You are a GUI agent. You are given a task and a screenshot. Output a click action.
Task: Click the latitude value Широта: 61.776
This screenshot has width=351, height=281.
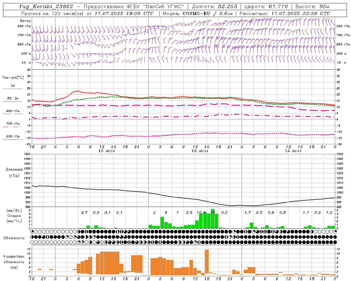pyautogui.click(x=266, y=7)
